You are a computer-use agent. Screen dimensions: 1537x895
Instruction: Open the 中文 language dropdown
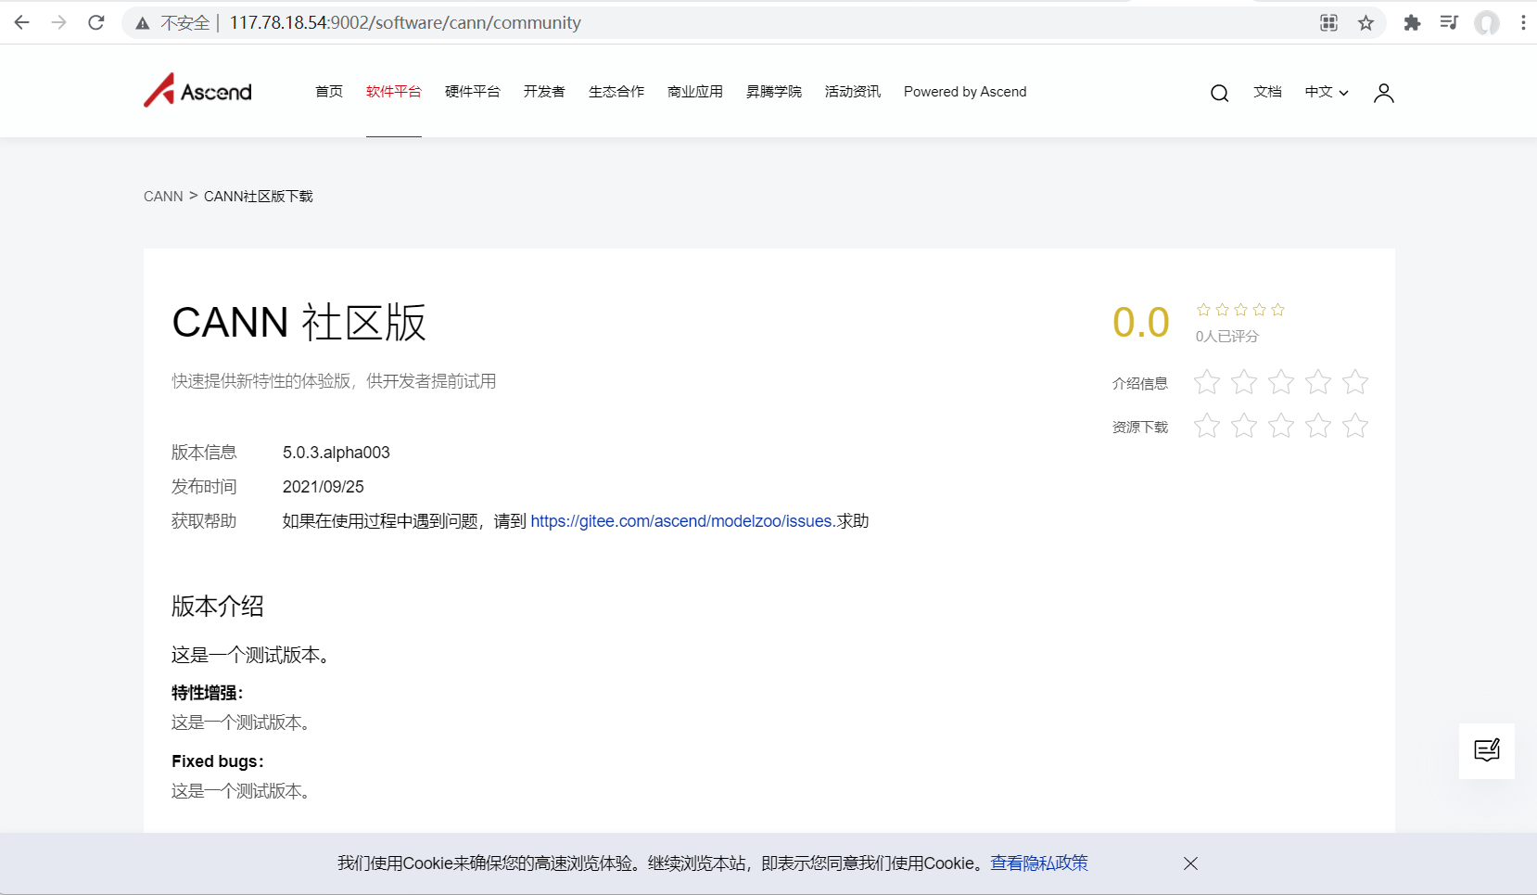1327,92
